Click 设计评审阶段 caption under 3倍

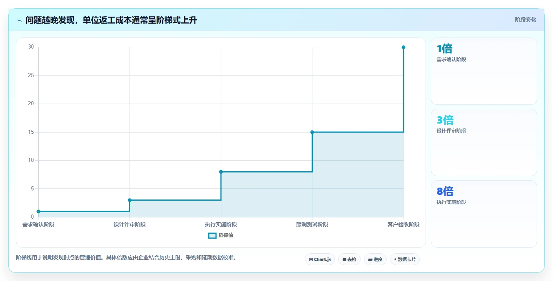coord(451,131)
